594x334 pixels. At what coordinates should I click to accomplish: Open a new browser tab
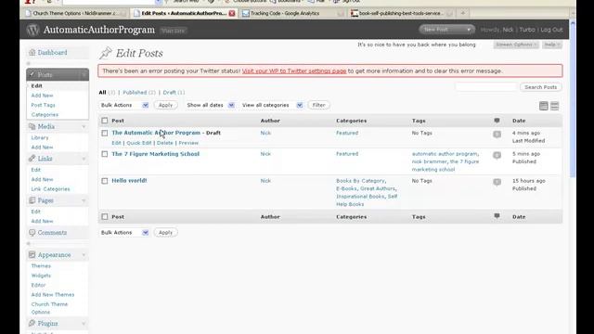pos(463,13)
